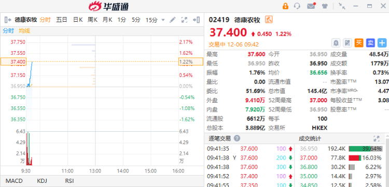This screenshot has height=187, width=389.
Task: Click the help question mark beside 逐笔交易
Action: point(237,138)
